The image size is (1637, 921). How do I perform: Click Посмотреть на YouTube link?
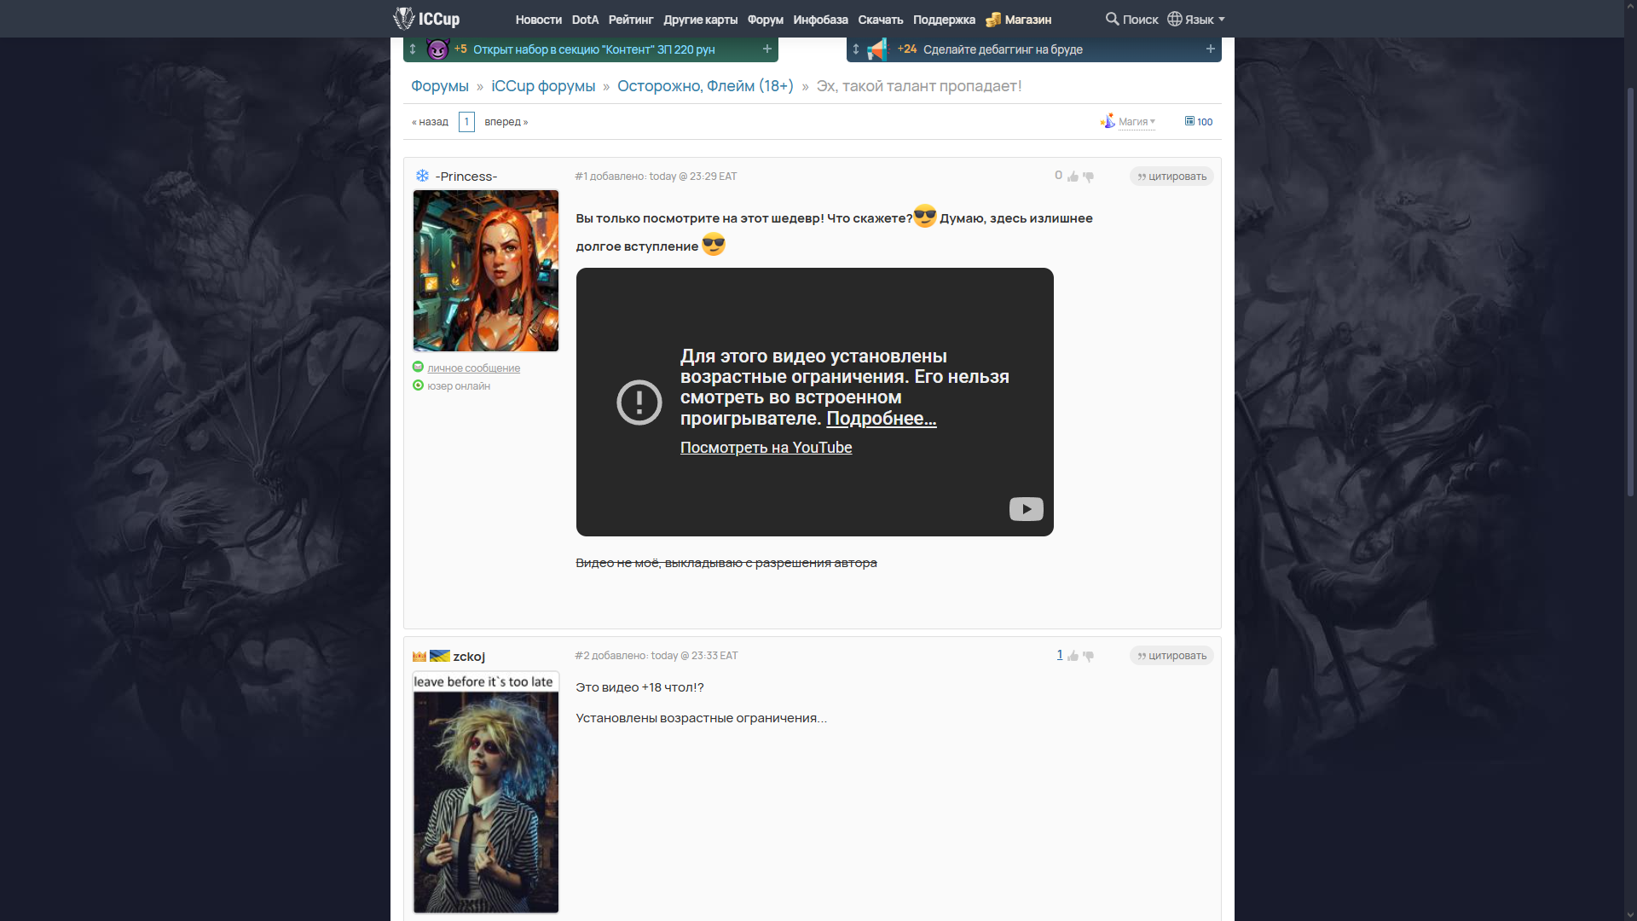(766, 448)
